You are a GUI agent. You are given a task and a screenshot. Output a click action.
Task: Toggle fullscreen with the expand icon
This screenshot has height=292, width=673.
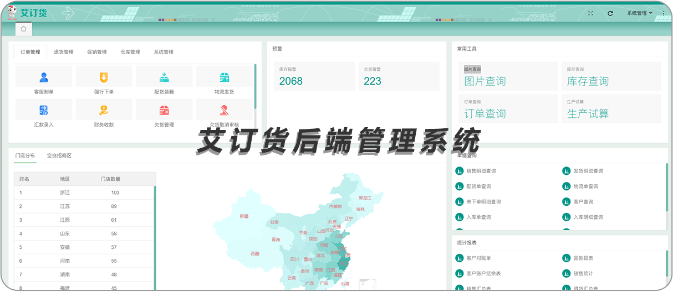(x=591, y=13)
